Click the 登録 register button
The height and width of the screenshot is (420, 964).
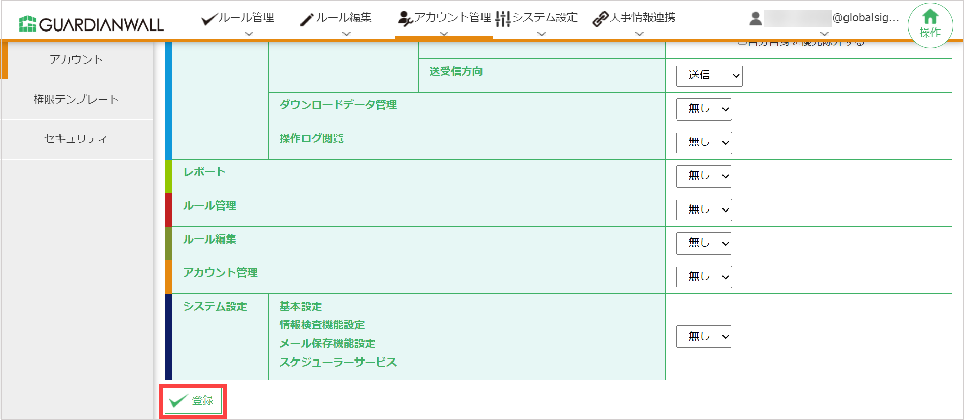(x=193, y=401)
